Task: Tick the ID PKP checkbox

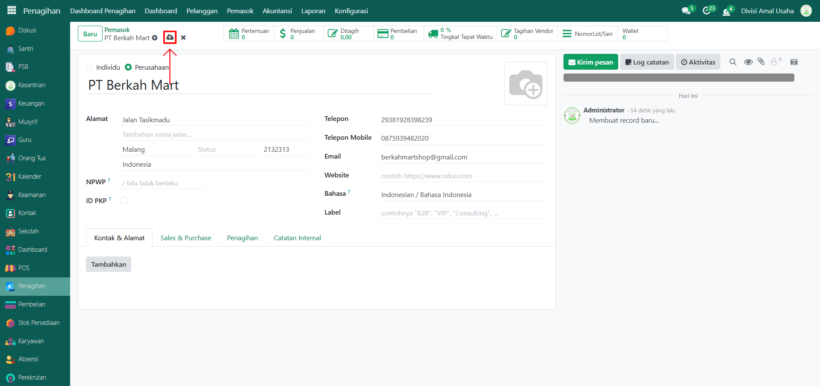Action: pos(124,200)
